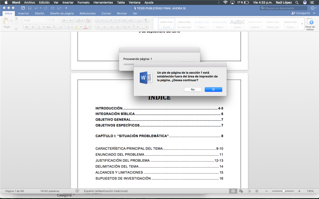Click the save document icon
Viewport: 319px width, 199px height.
point(30,8)
